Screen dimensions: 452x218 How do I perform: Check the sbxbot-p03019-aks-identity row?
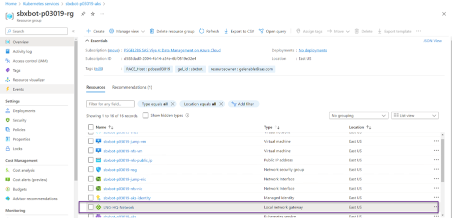coord(91,198)
